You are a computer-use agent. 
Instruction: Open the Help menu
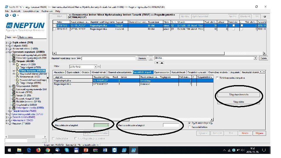(x=58, y=11)
